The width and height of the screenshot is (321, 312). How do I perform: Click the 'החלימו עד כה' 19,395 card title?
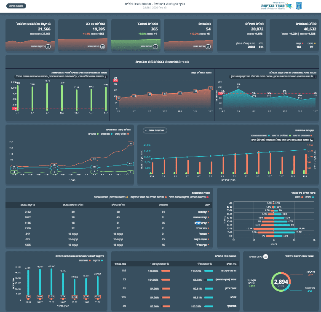pyautogui.click(x=96, y=24)
